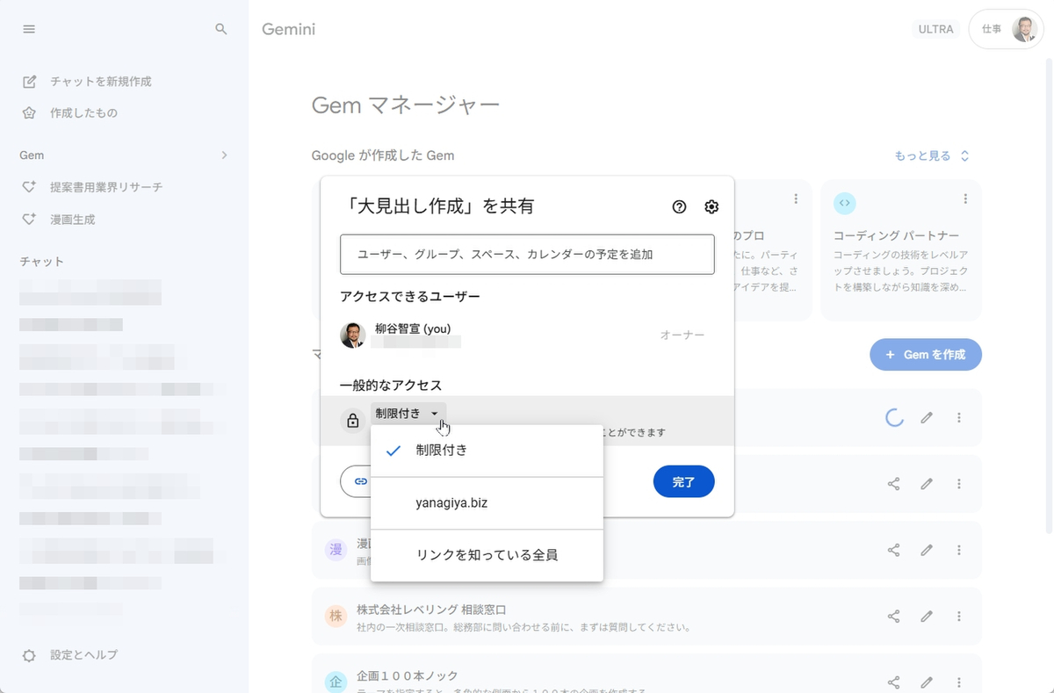This screenshot has width=1054, height=693.
Task: Click the owner profile avatar in dialog
Action: 353,336
